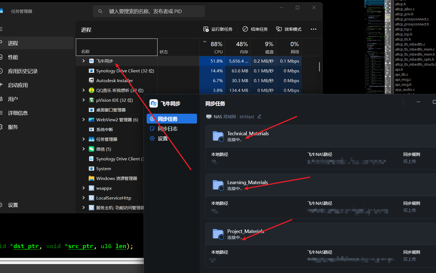The height and width of the screenshot is (273, 436).
Task: Expand the 飞牛同步 process group
Action: point(83,61)
